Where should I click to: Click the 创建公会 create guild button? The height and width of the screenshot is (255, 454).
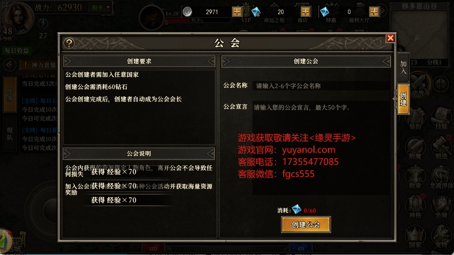click(306, 224)
